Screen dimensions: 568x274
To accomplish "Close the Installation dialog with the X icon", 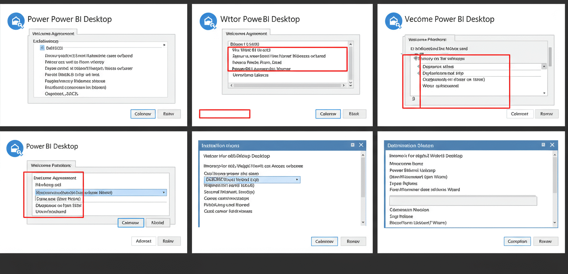I will [361, 145].
